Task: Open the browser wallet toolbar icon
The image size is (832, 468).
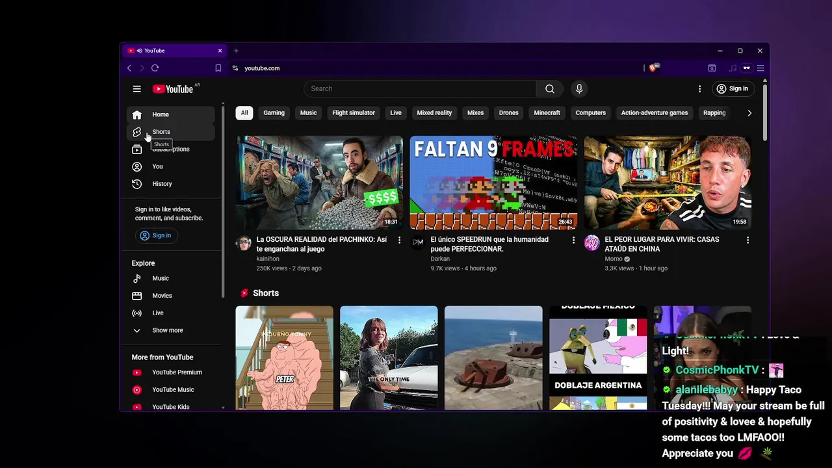Action: point(712,68)
